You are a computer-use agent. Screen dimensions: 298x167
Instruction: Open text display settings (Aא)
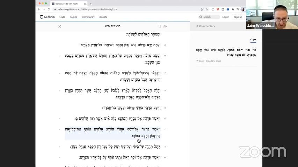tap(165, 26)
